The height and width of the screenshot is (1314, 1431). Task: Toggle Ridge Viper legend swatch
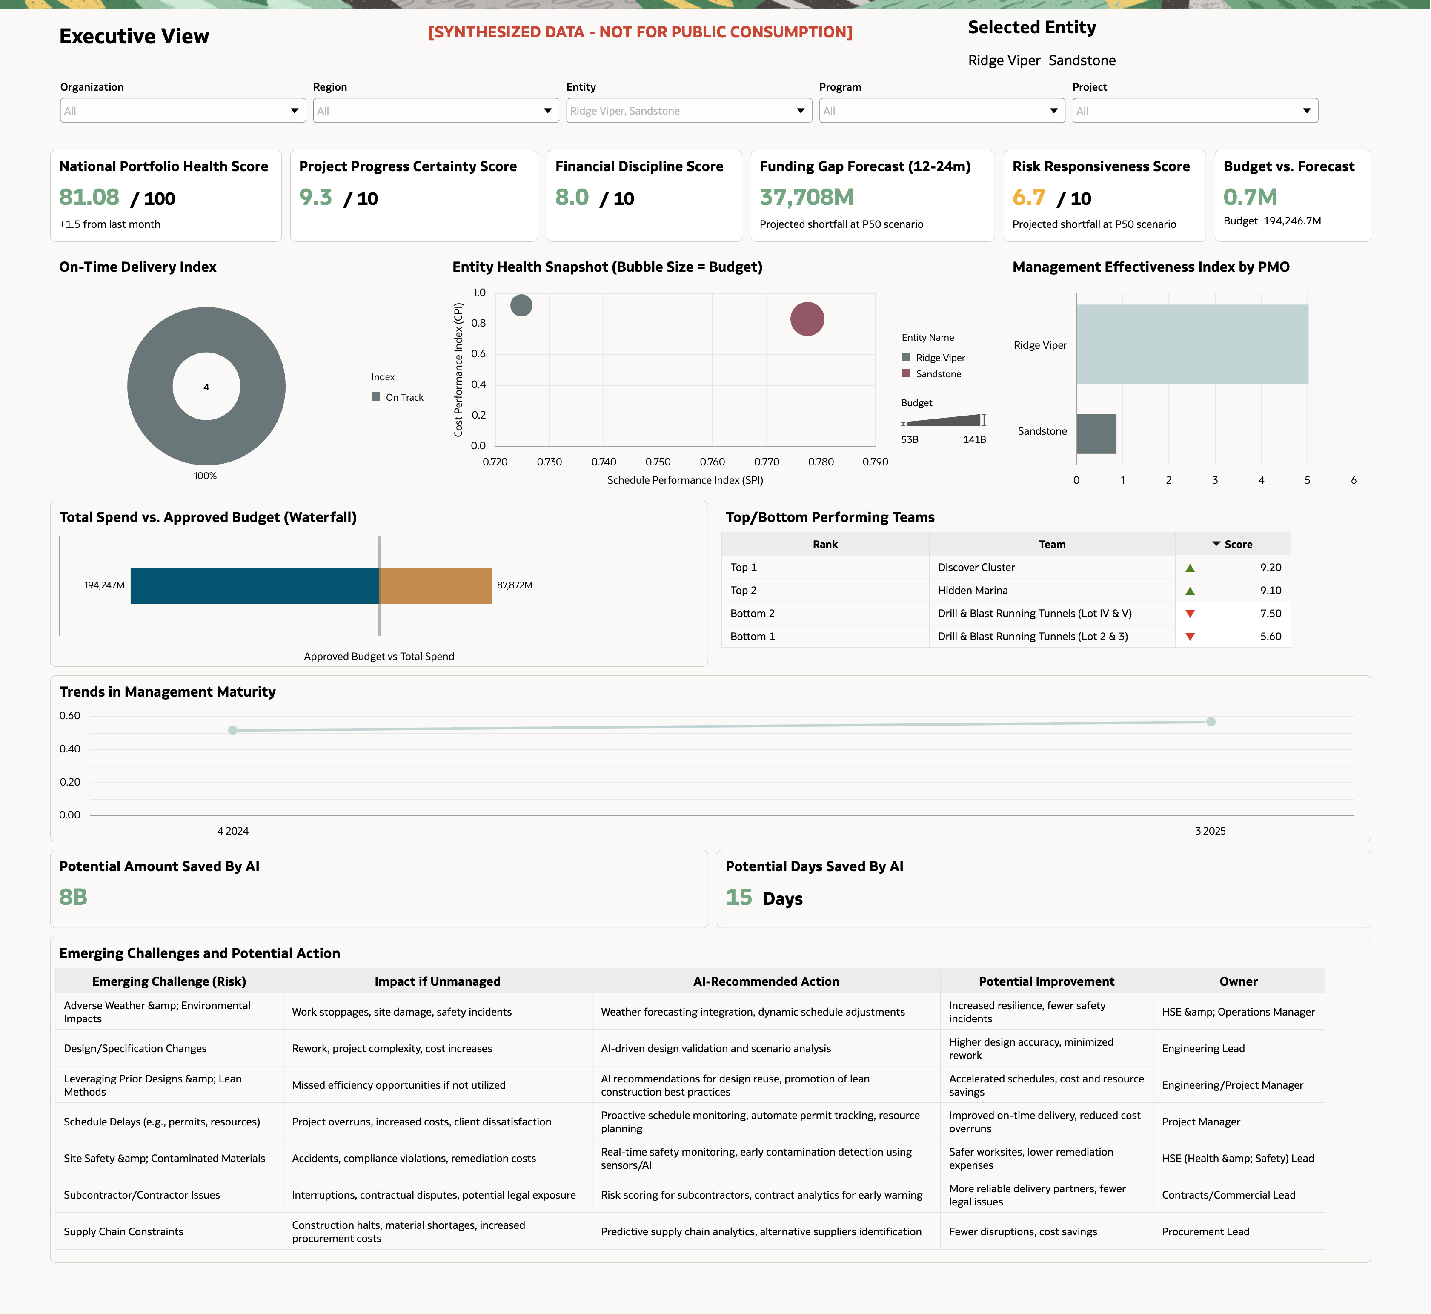906,357
